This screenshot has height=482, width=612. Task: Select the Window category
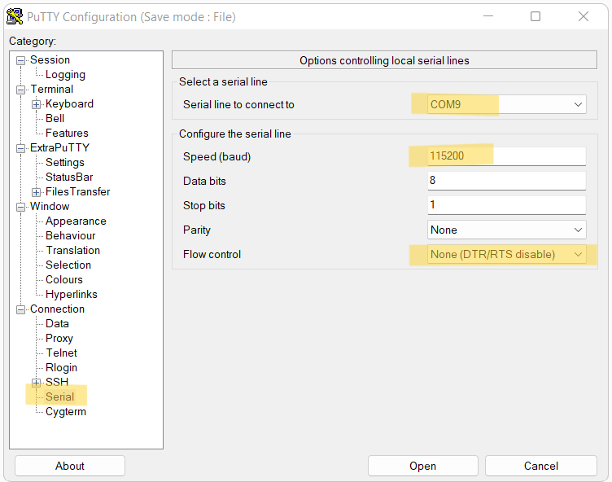point(50,206)
